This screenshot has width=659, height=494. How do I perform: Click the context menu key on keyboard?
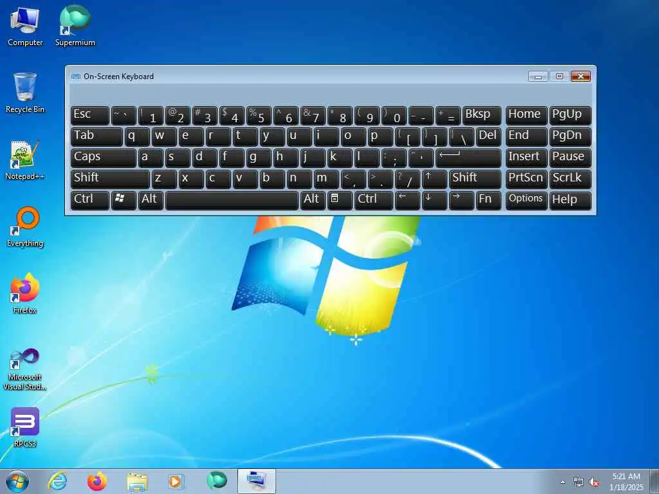tap(340, 201)
